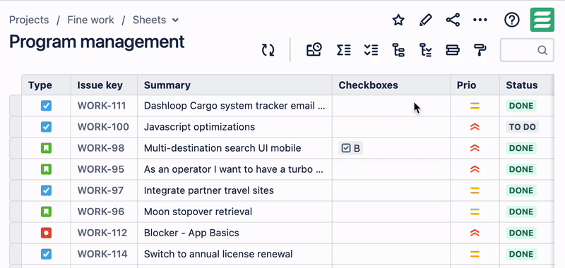Click the story type icon for WORK-96
565x268 pixels.
coord(46,212)
